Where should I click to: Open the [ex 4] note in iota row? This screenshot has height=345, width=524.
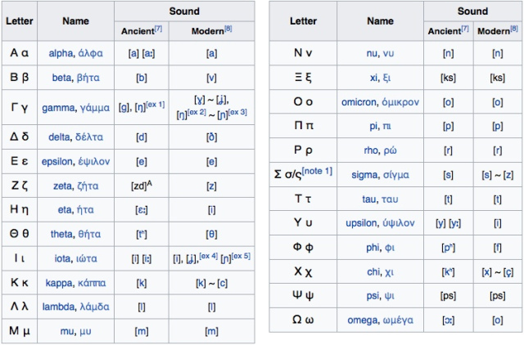coord(208,256)
